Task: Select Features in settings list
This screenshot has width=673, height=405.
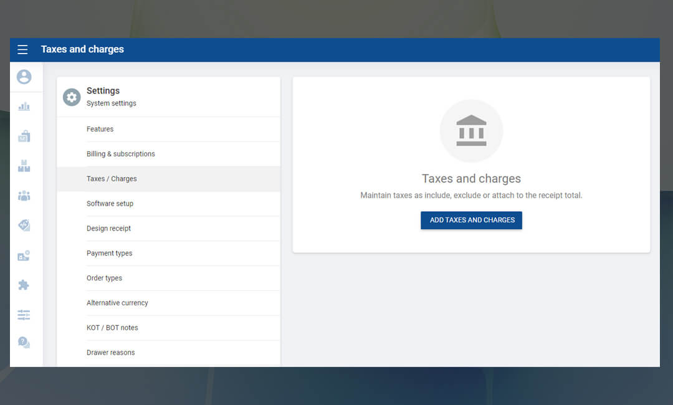Action: [100, 129]
